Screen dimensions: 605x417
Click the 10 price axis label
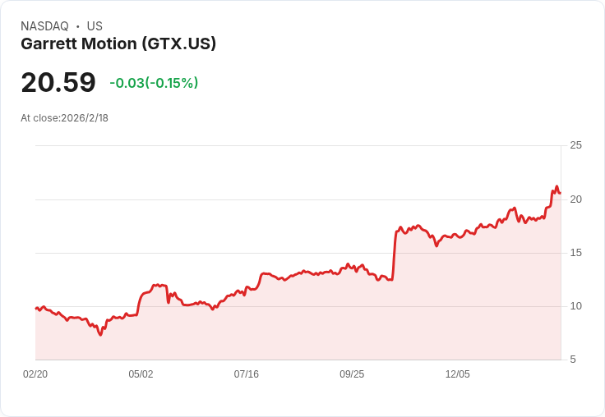click(x=575, y=306)
